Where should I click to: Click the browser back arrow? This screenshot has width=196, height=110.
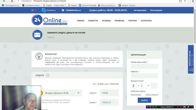pos(4,1)
